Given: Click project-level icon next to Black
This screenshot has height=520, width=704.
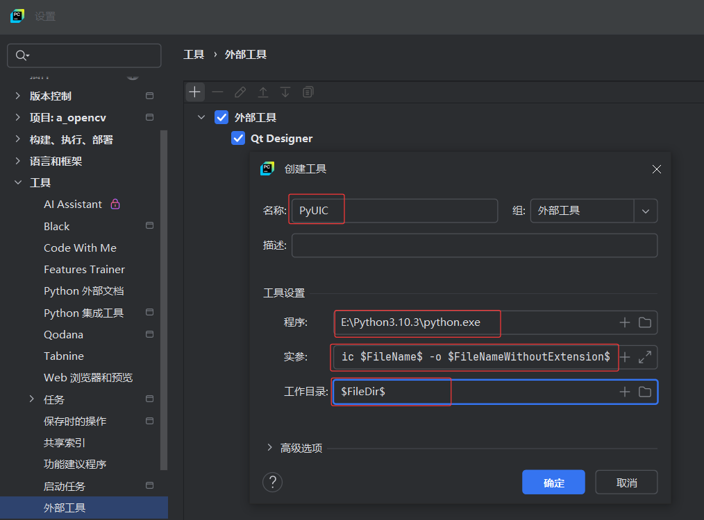Looking at the screenshot, I should (x=150, y=225).
